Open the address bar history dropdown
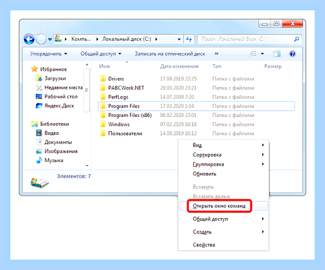The height and width of the screenshot is (270, 325). [x=179, y=39]
